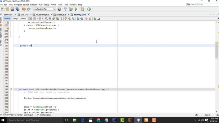This screenshot has width=219, height=123.
Task: Save All files with the toolbar icon
Action: coord(17,9)
